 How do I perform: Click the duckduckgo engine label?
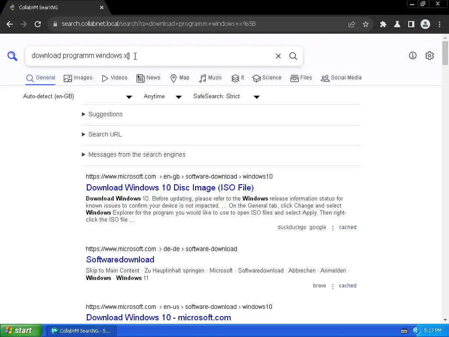point(292,228)
